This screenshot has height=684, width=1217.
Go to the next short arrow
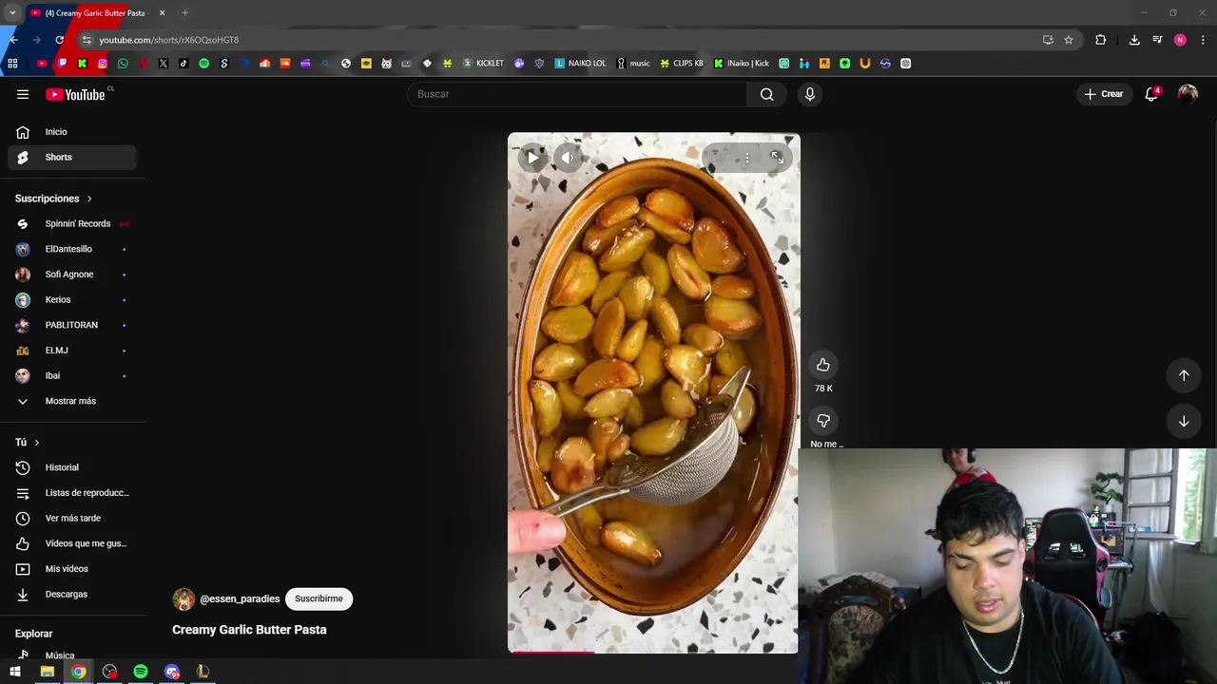click(x=1184, y=421)
